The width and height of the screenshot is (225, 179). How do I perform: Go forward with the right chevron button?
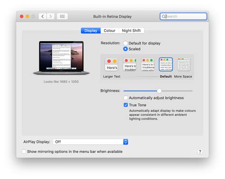(x=51, y=16)
